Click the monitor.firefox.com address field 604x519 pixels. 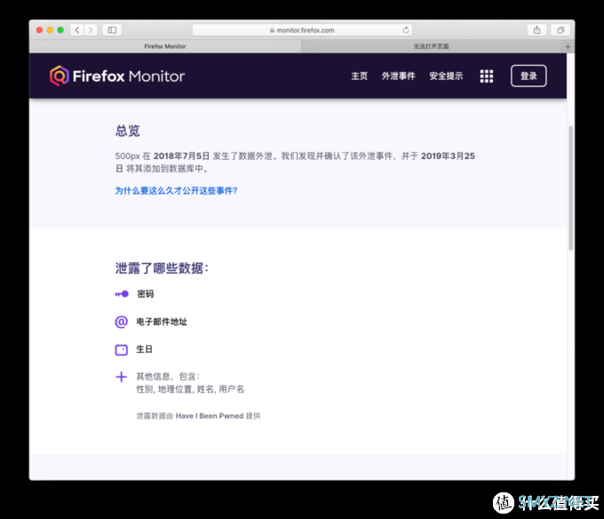(302, 30)
